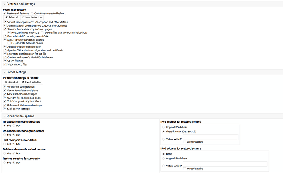Click Invert selection under Features to restore

tap(32, 18)
